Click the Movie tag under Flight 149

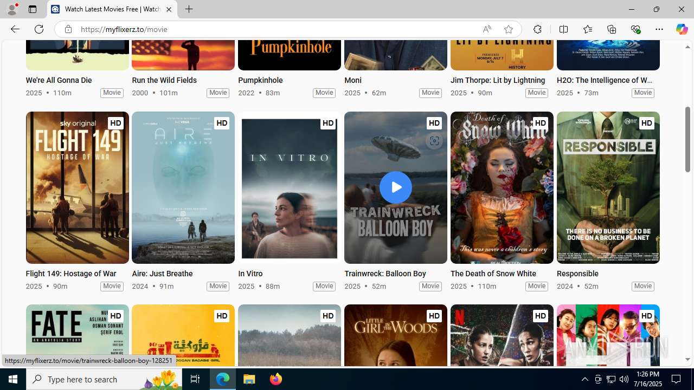[x=112, y=286]
